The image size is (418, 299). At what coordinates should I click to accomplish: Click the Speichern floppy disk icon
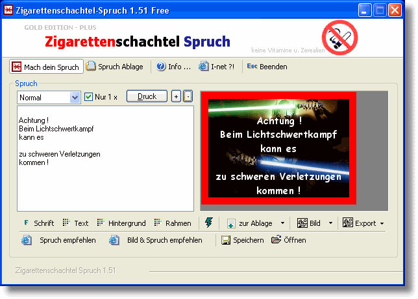(226, 240)
